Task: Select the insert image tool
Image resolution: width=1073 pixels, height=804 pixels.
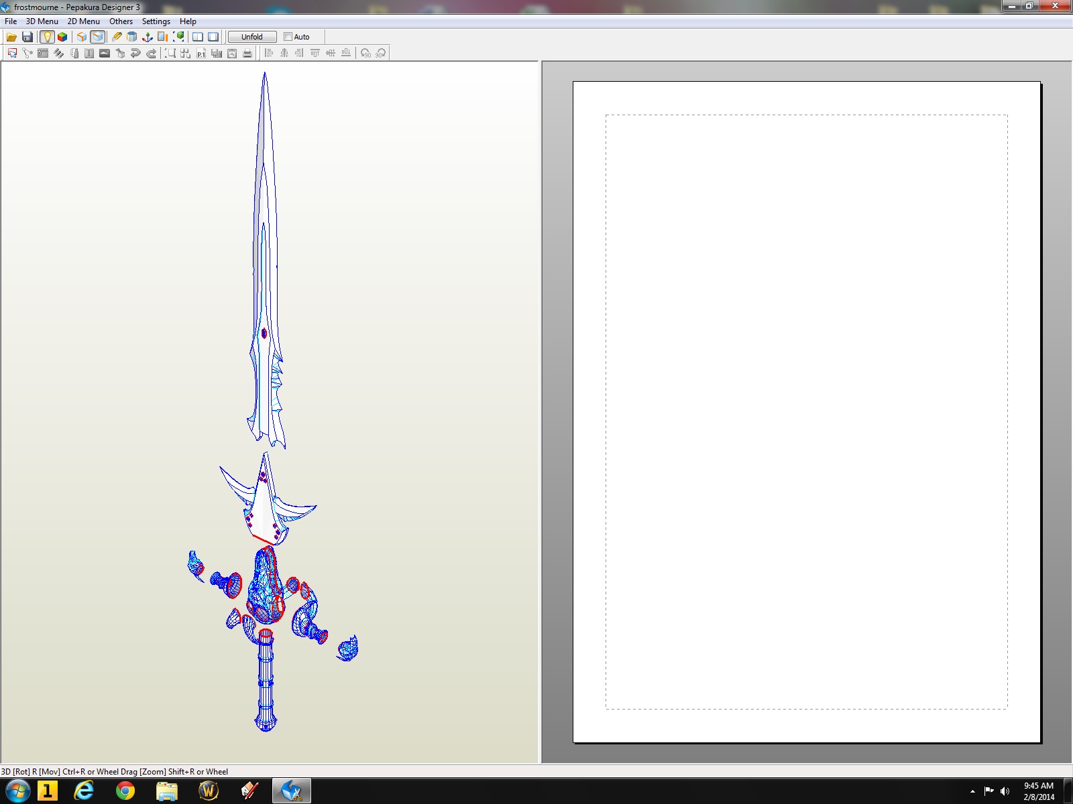Action: [x=105, y=53]
